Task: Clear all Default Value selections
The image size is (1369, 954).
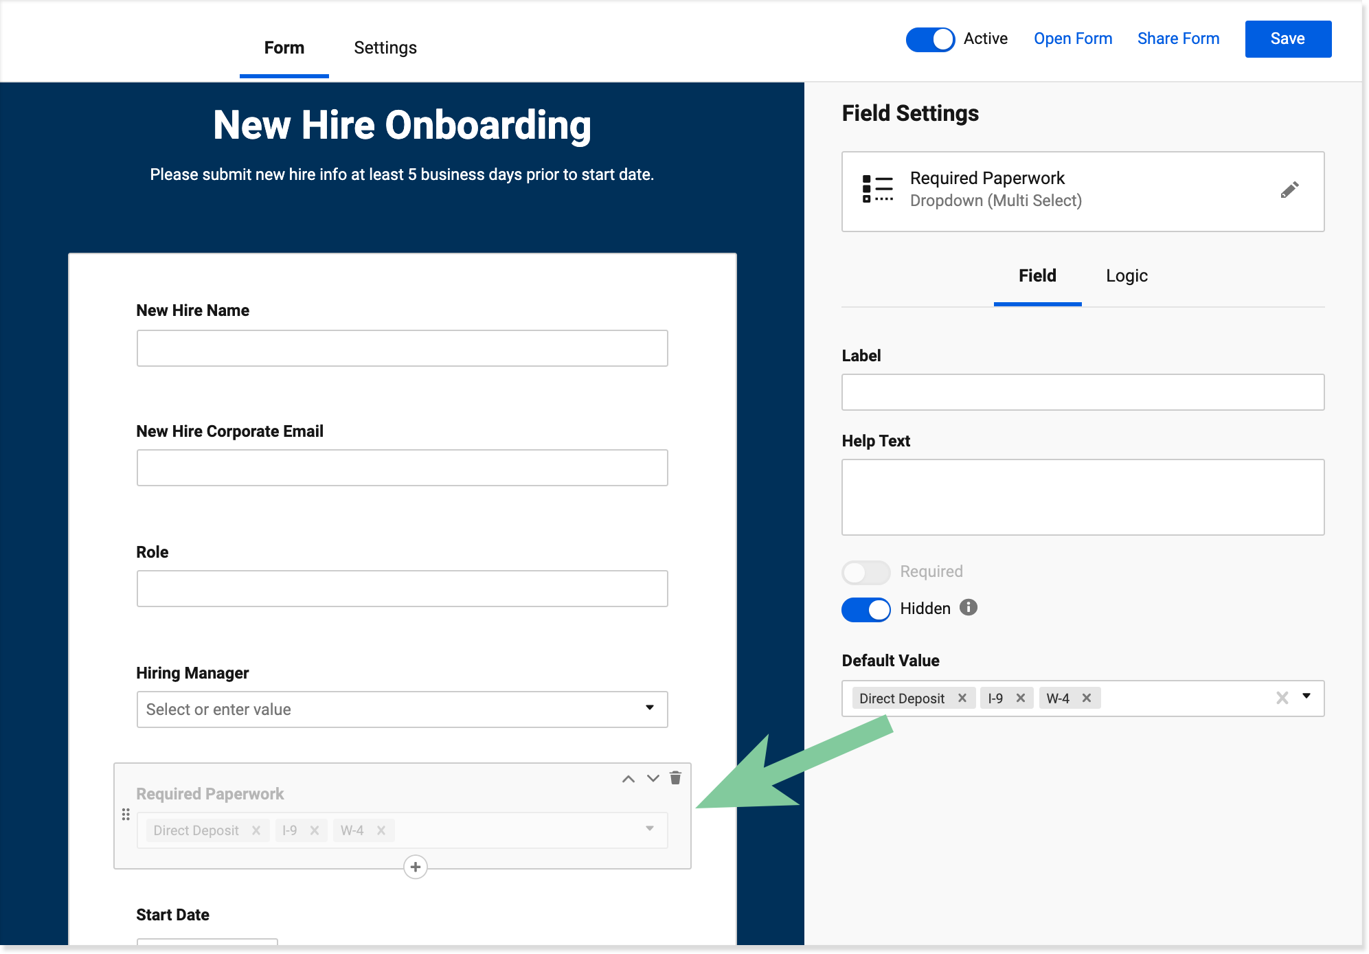Action: pyautogui.click(x=1282, y=698)
